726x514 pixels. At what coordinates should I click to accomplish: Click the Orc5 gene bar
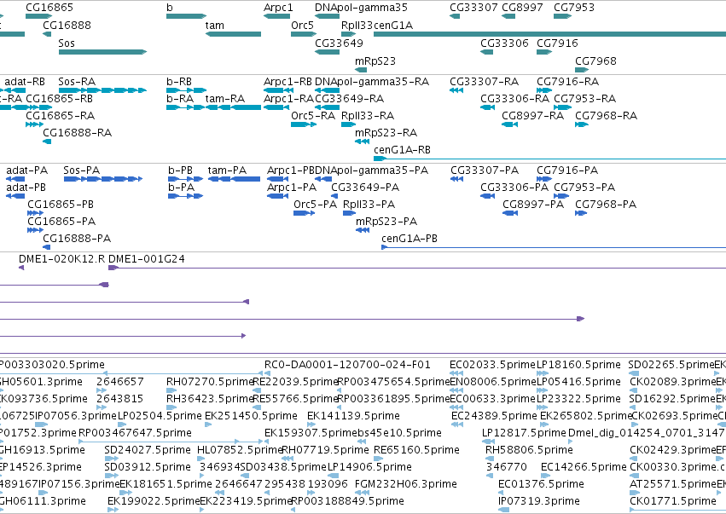click(x=304, y=34)
